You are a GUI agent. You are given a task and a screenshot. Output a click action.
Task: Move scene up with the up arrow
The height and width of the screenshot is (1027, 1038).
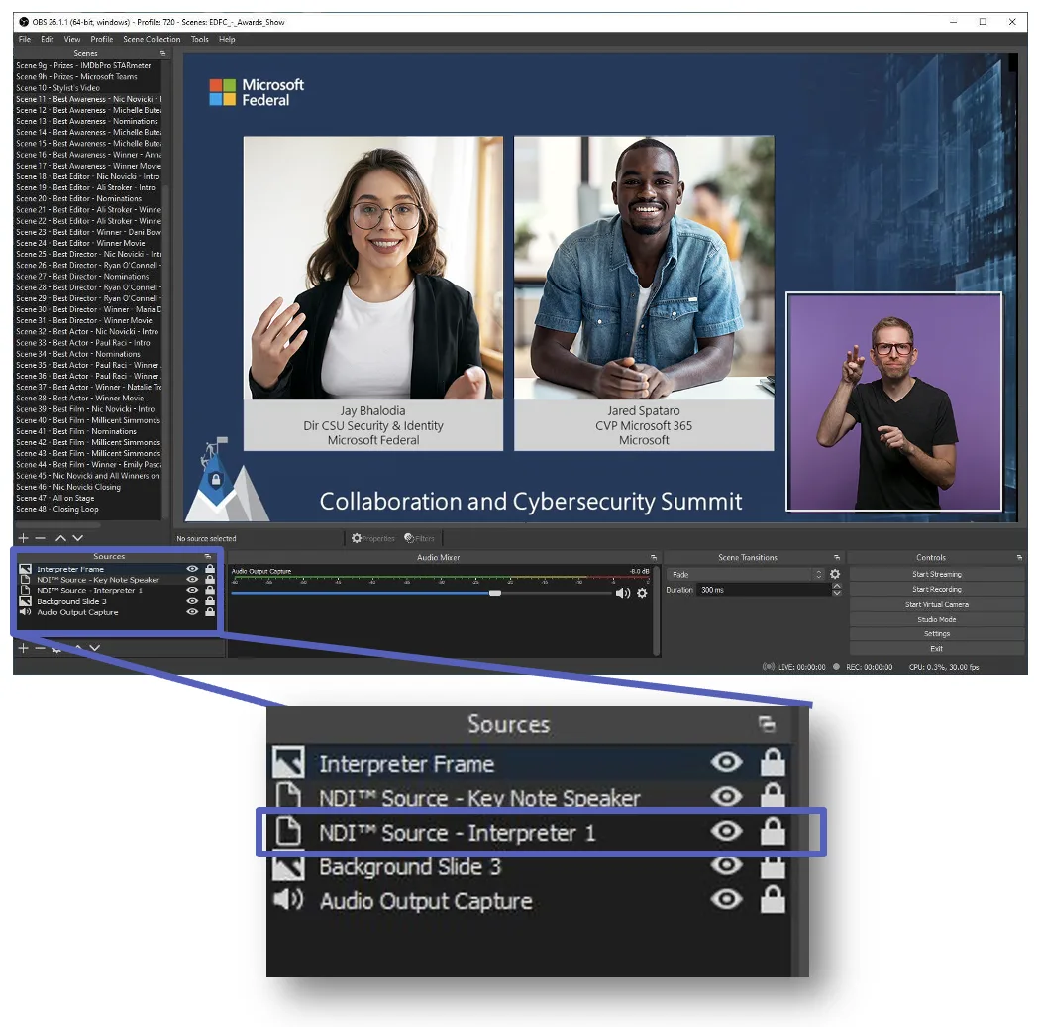click(x=60, y=538)
